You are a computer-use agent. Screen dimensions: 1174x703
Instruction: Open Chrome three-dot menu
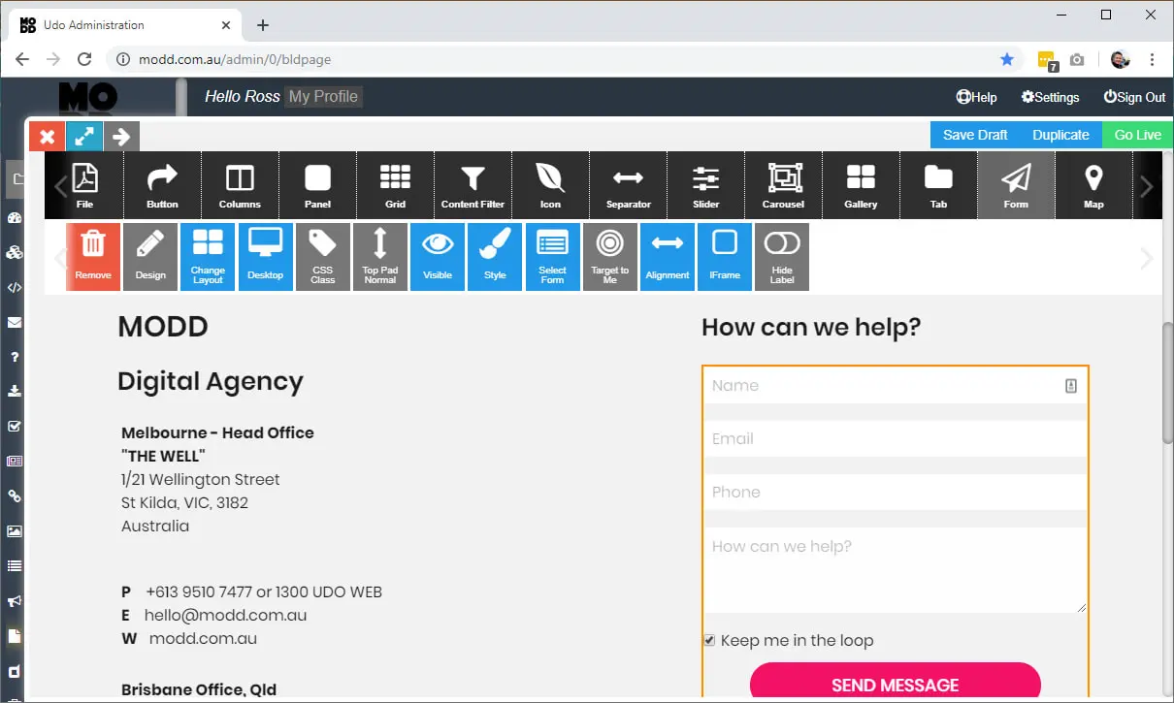1153,59
